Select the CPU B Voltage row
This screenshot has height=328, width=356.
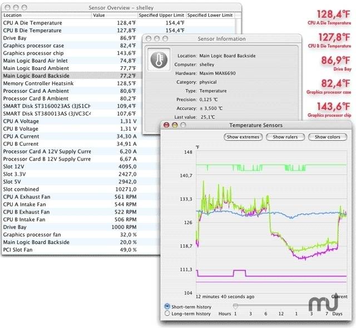[72, 128]
